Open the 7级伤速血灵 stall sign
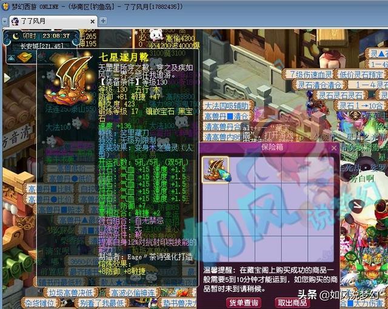388x309 pixels. tap(308, 74)
